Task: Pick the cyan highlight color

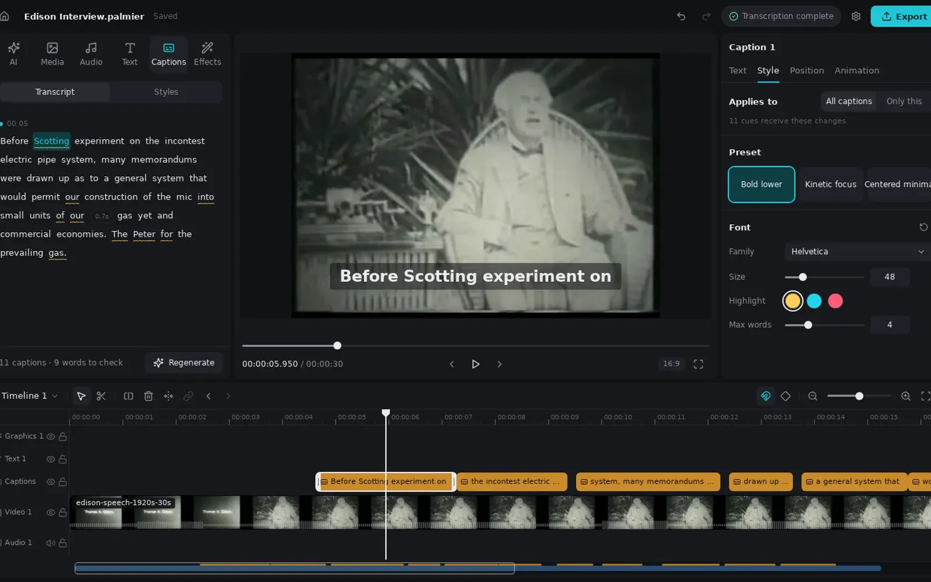Action: click(814, 301)
